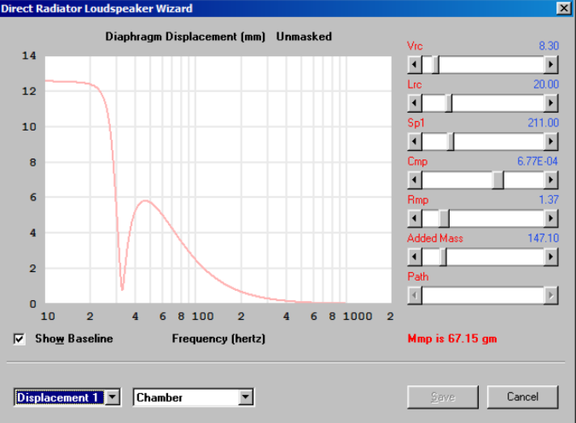Increase Added Mass with right arrow
The width and height of the screenshot is (576, 423).
(x=551, y=257)
